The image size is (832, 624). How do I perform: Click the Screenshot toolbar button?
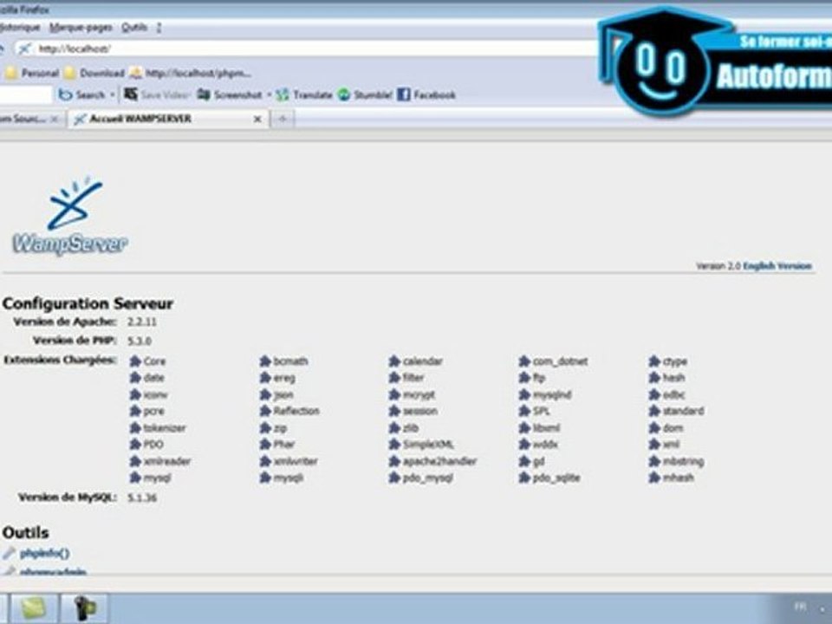[230, 95]
